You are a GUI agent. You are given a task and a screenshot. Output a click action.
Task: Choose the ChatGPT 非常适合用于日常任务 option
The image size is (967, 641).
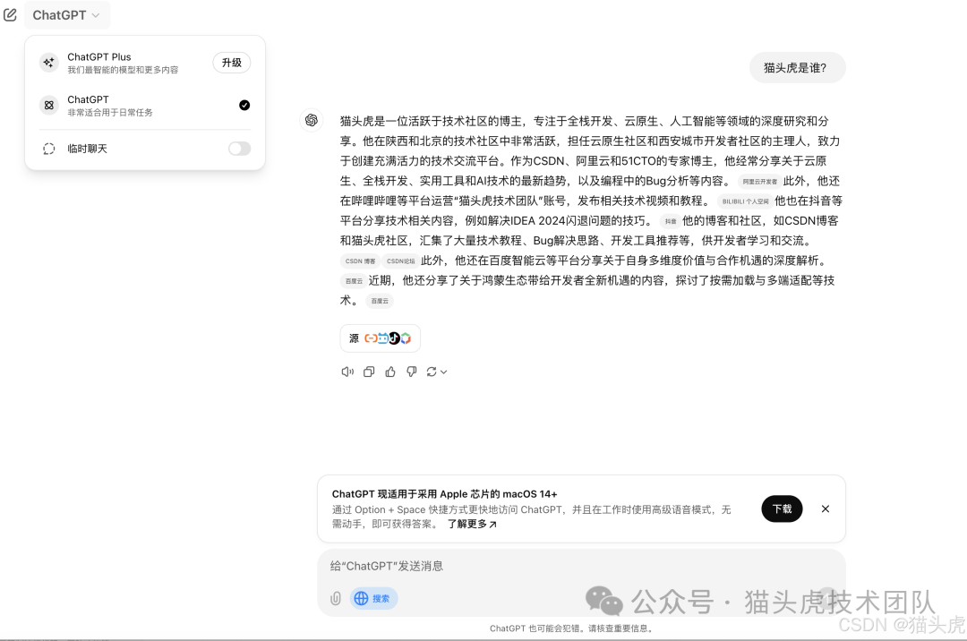coord(145,106)
